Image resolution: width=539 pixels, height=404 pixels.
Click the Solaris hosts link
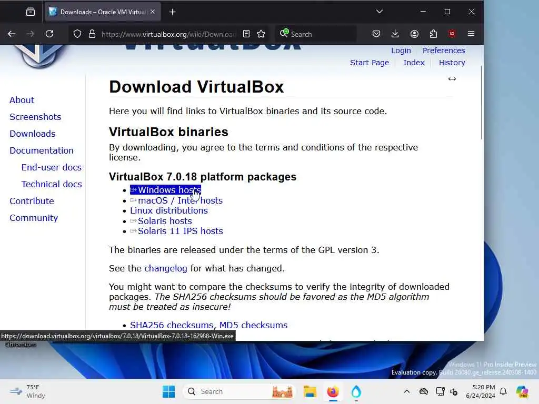pos(161,221)
